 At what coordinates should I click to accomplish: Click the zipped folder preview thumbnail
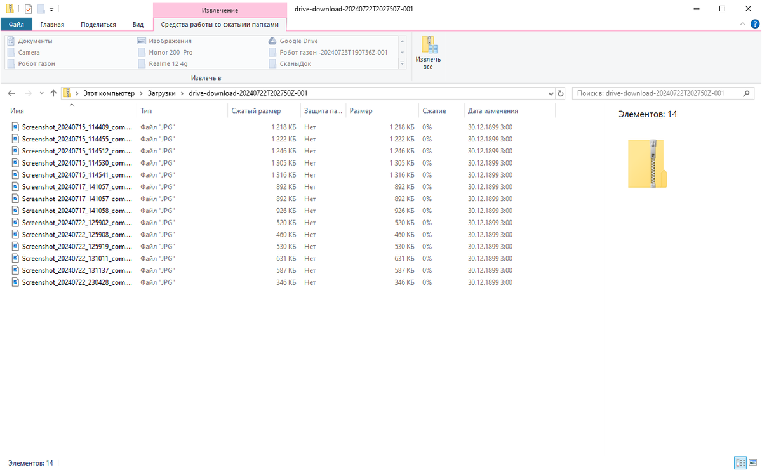(647, 164)
